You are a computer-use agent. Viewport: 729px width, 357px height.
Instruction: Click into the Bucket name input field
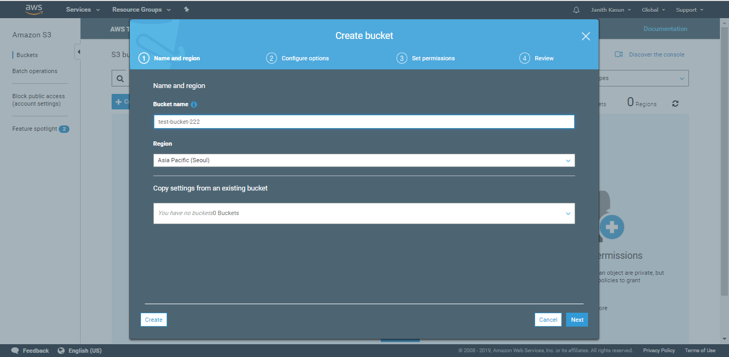point(364,122)
